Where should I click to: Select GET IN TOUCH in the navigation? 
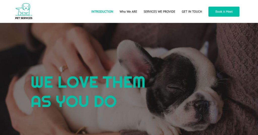pyautogui.click(x=192, y=12)
